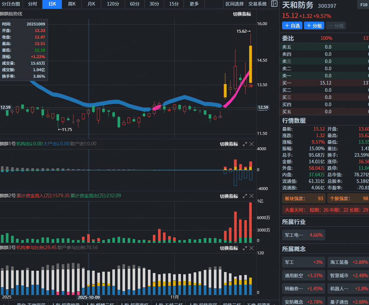The width and height of the screenshot is (369, 305).
Task: Add stock to 自选 watchlist
Action: tap(292, 25)
